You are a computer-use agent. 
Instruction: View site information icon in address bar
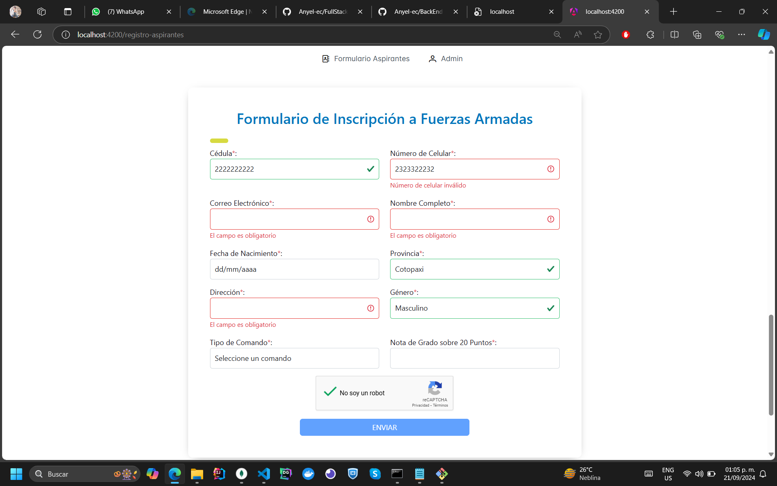(66, 35)
